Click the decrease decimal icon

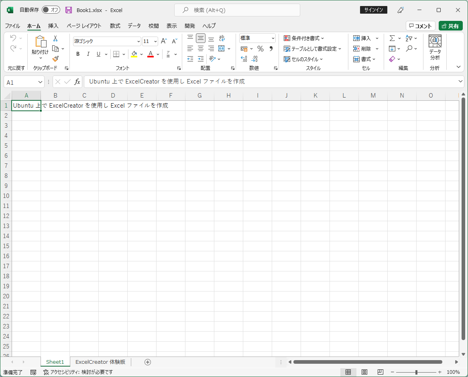254,59
